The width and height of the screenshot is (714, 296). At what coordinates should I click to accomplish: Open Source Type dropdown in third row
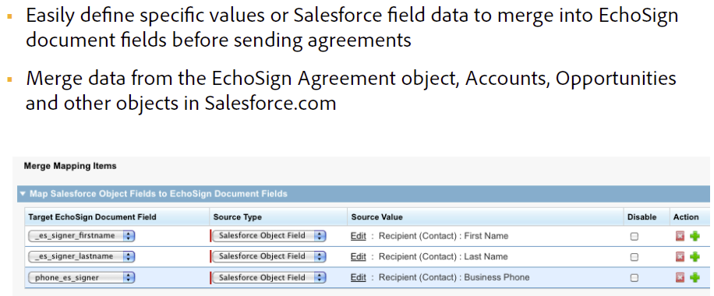(269, 277)
